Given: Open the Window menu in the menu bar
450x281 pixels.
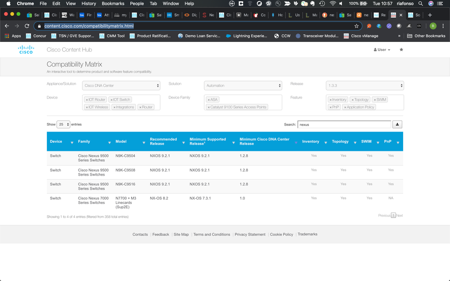Looking at the screenshot, I should click(171, 4).
